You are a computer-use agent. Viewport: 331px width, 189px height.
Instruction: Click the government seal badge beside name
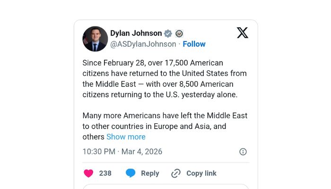point(179,34)
